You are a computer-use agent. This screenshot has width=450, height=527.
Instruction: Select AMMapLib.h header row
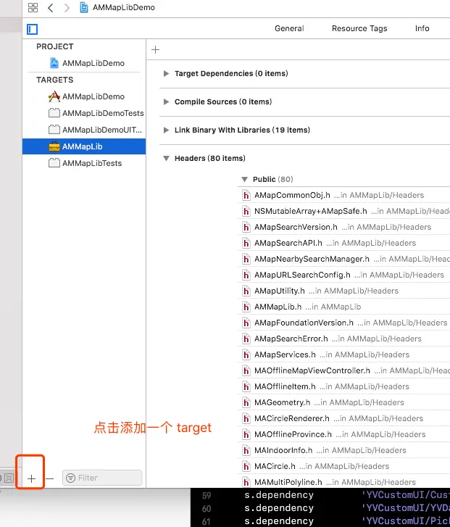coord(343,307)
